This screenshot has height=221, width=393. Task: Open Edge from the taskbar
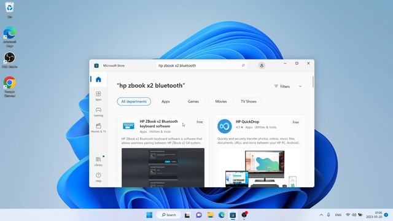click(x=222, y=215)
